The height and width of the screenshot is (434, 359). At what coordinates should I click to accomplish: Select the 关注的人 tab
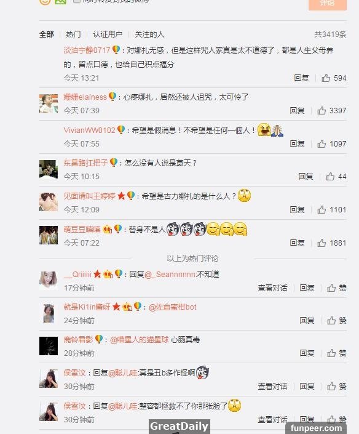[149, 34]
